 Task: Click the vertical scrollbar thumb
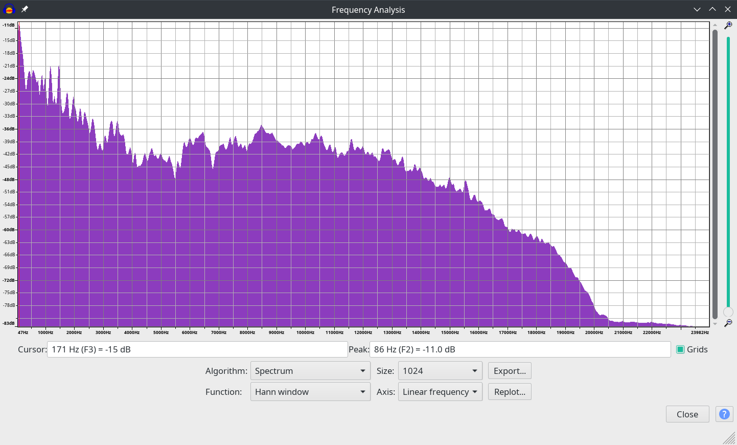pos(715,174)
